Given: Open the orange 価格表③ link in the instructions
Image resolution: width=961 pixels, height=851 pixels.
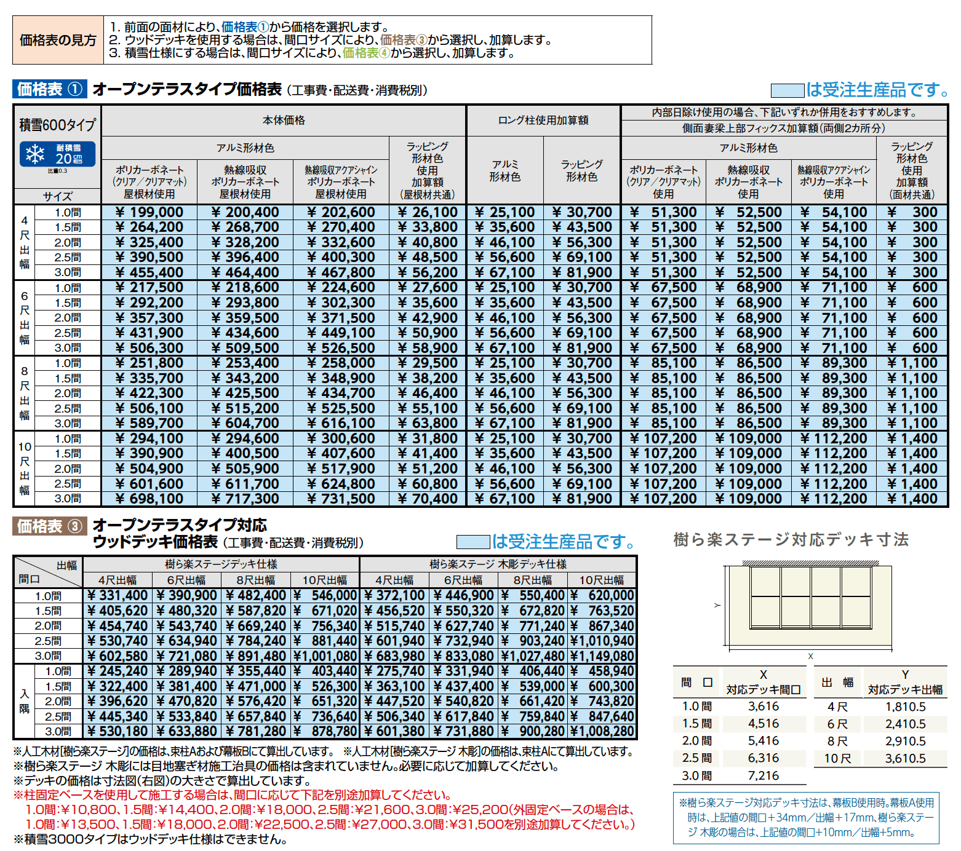Looking at the screenshot, I should 404,40.
